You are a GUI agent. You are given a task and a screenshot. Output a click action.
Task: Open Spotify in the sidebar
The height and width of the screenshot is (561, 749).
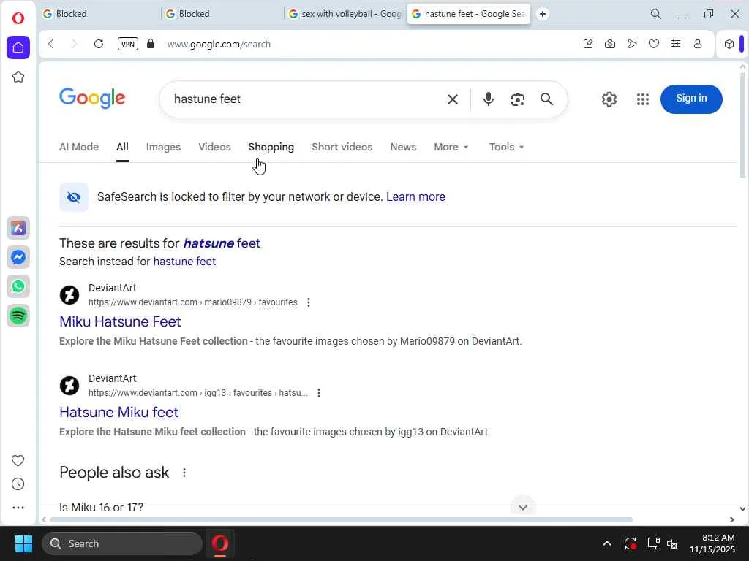pyautogui.click(x=18, y=316)
